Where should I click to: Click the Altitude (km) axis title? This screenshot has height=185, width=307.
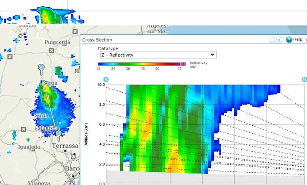[x=86, y=134]
